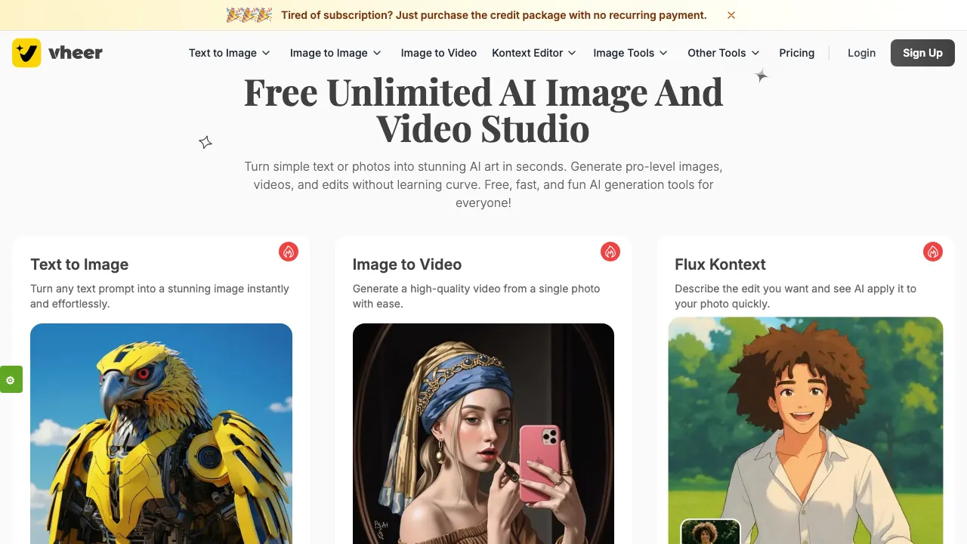Go to Image to Video page
The height and width of the screenshot is (544, 967).
[439, 53]
